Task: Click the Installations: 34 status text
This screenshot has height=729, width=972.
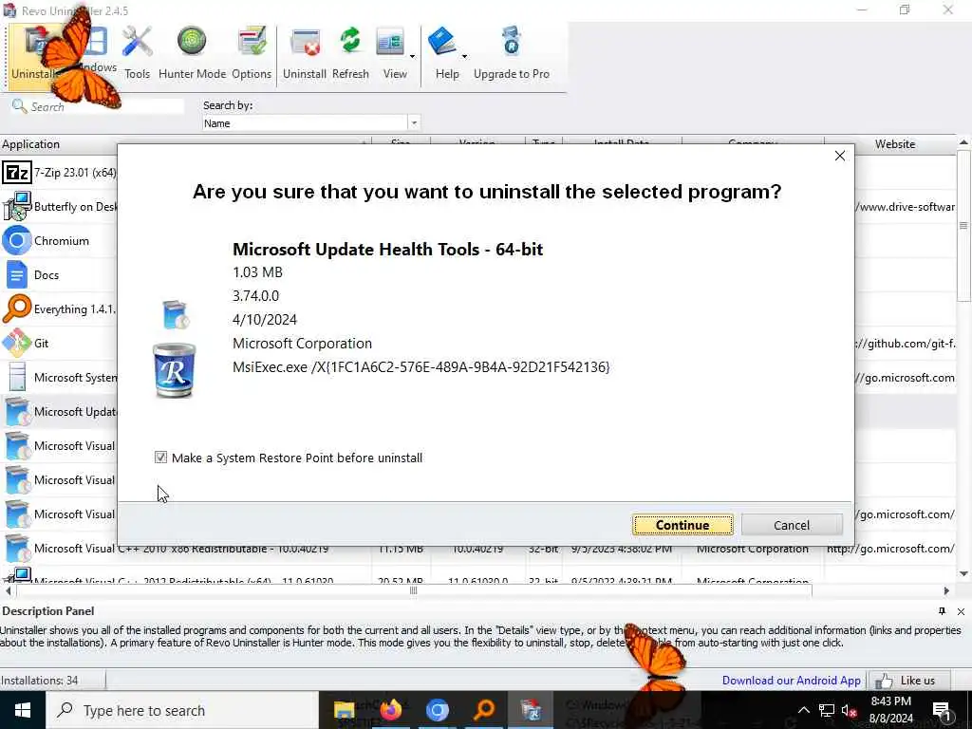Action: click(40, 681)
